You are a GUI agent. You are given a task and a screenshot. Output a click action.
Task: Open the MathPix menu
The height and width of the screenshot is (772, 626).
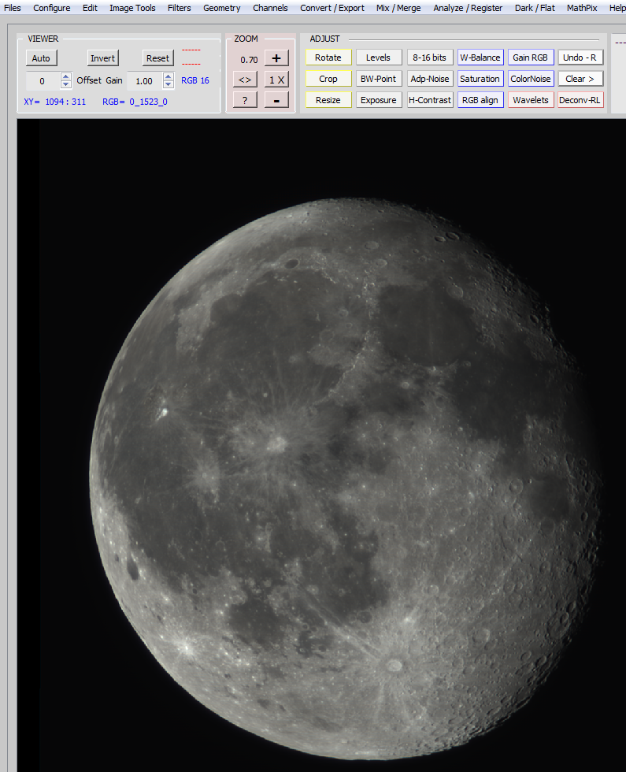coord(582,8)
